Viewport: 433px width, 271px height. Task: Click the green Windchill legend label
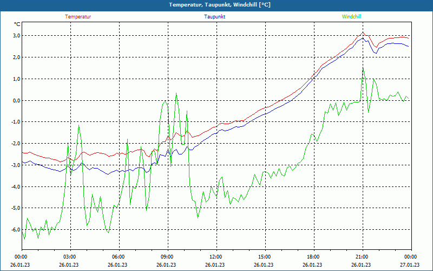[x=351, y=17]
